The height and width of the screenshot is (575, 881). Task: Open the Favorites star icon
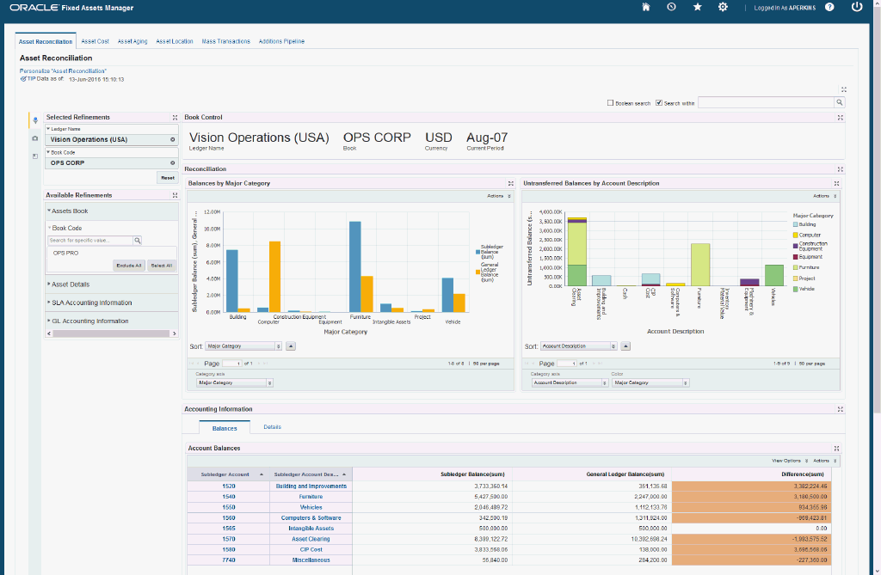pos(697,7)
